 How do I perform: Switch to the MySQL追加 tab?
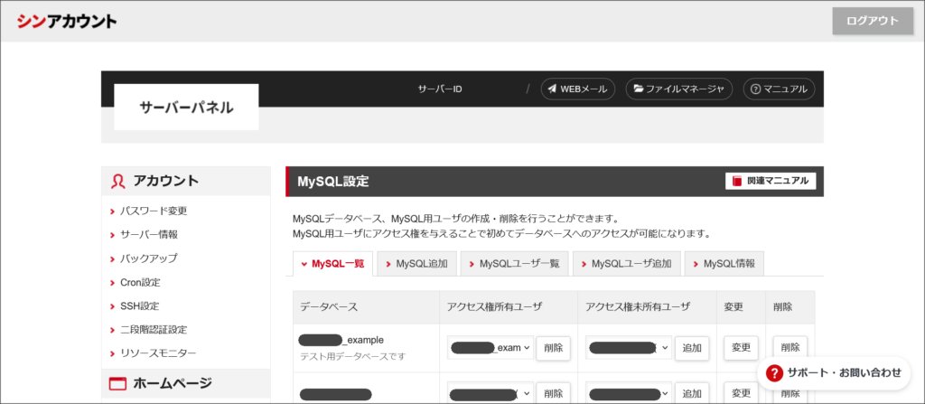pyautogui.click(x=416, y=264)
